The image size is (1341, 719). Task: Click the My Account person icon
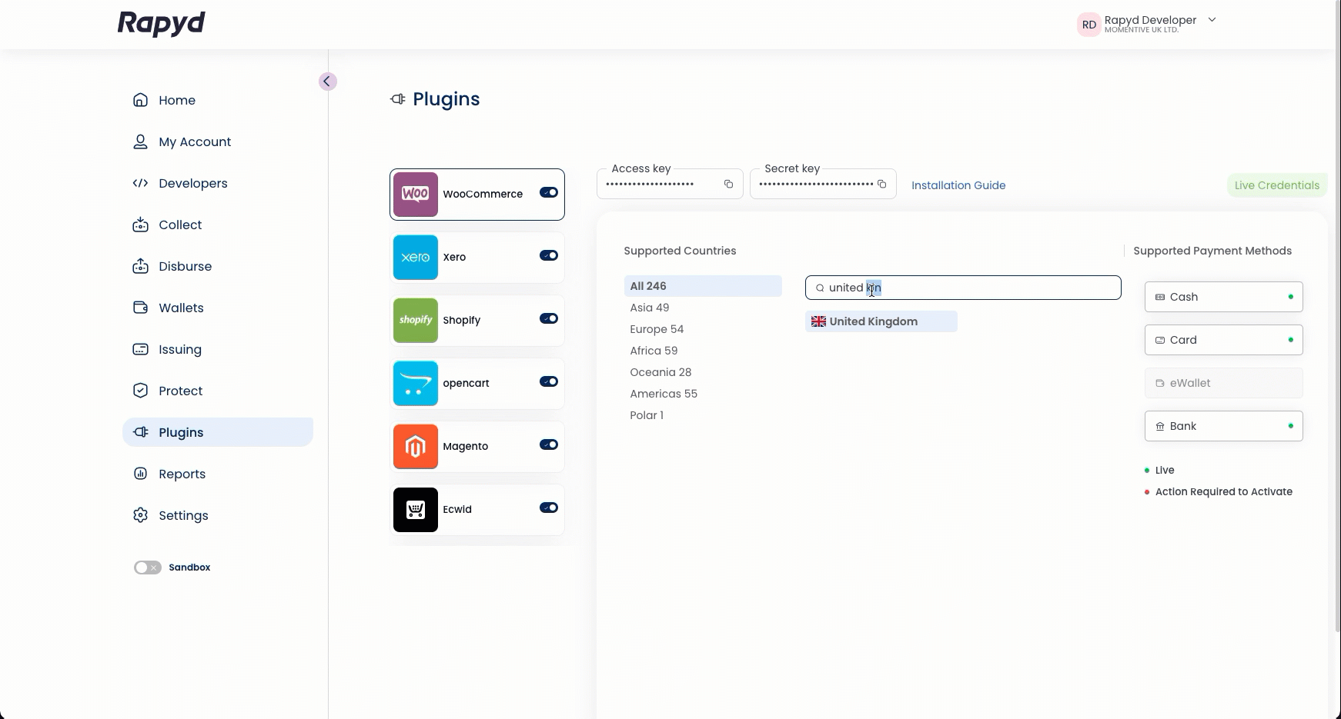[140, 141]
